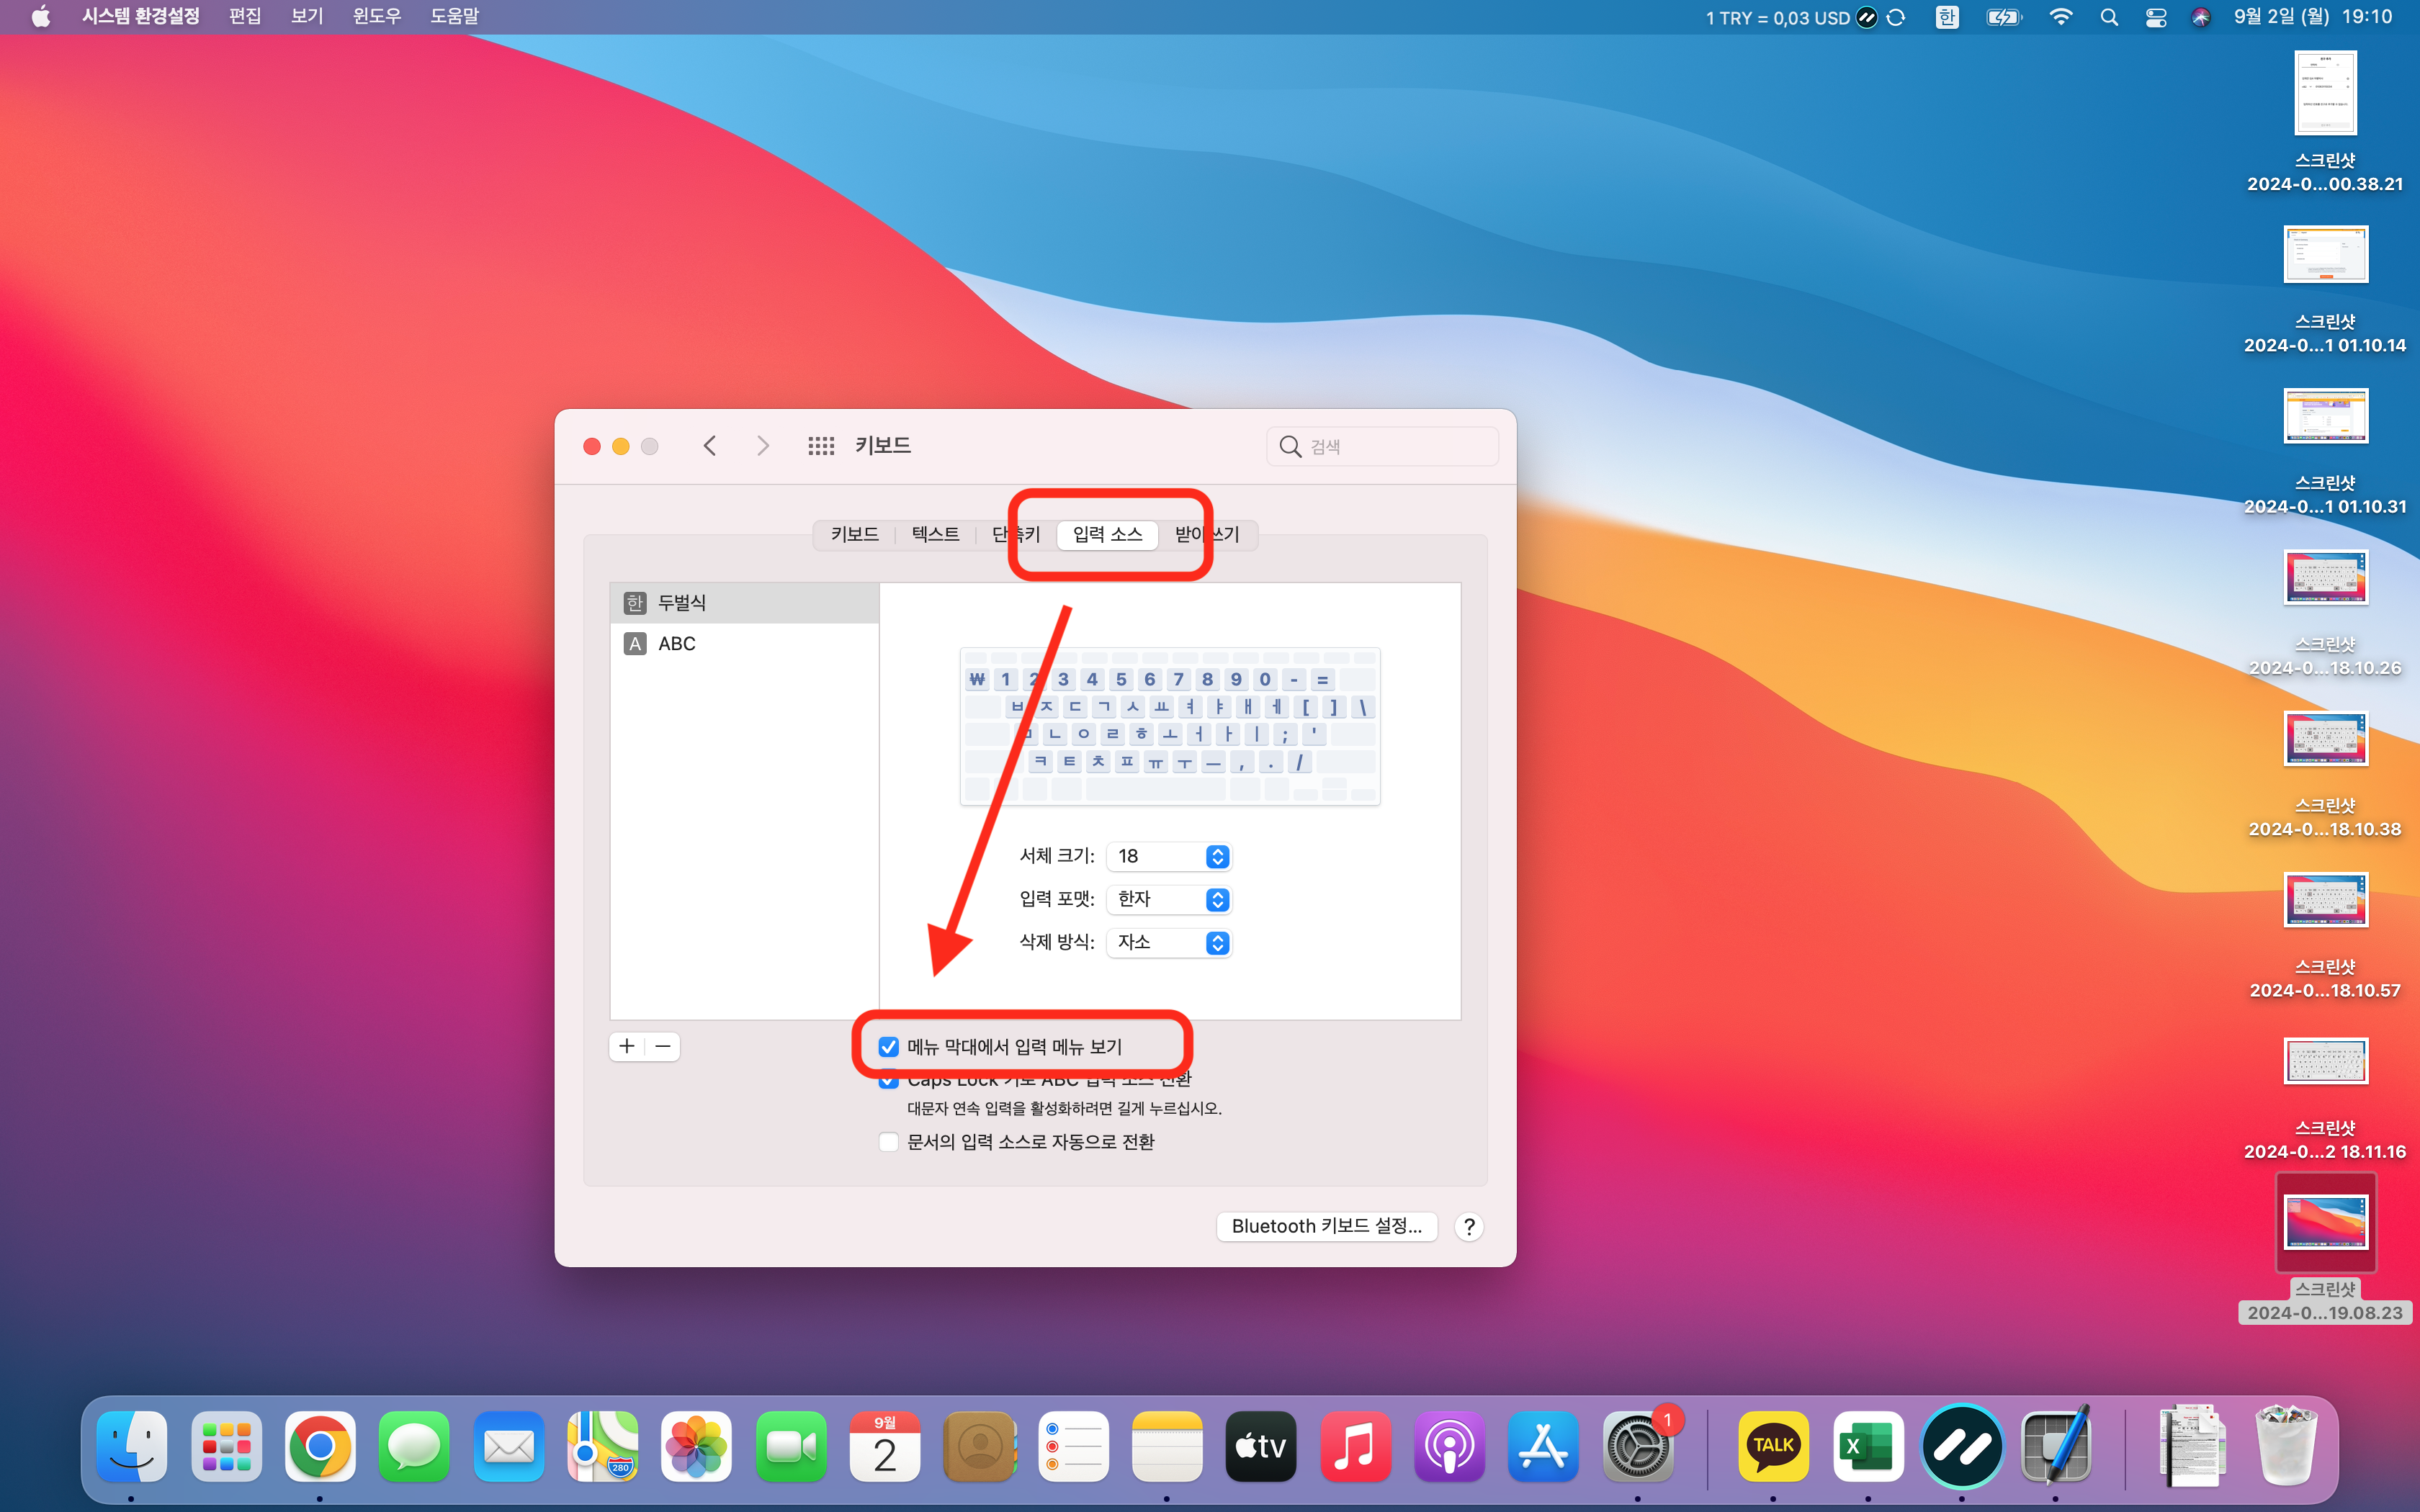
Task: Launch System Preferences gear in the Dock
Action: pos(1637,1446)
